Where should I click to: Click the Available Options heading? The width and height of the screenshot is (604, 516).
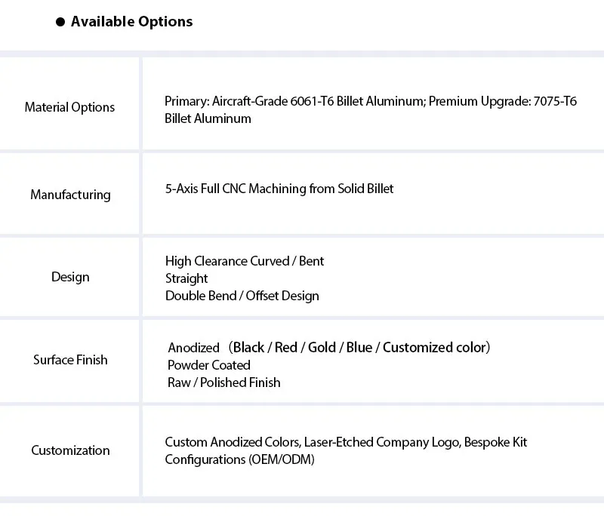pyautogui.click(x=131, y=22)
